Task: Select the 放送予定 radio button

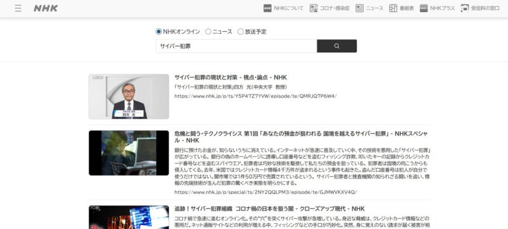Action: [x=241, y=32]
